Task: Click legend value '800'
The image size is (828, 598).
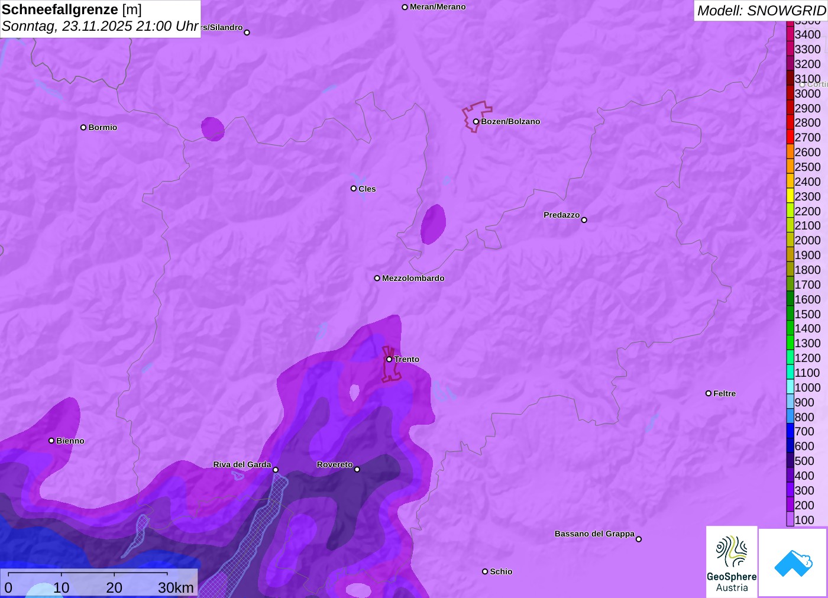Action: [x=804, y=417]
